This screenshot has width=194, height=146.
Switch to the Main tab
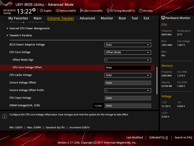tap(38, 18)
